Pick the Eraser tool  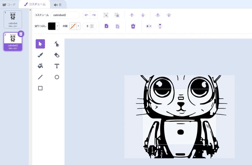click(57, 55)
